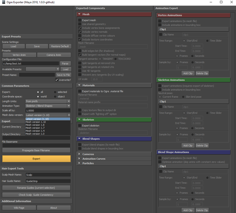Open the About dialog
Viewport: 236px width, 213px height.
54,208
